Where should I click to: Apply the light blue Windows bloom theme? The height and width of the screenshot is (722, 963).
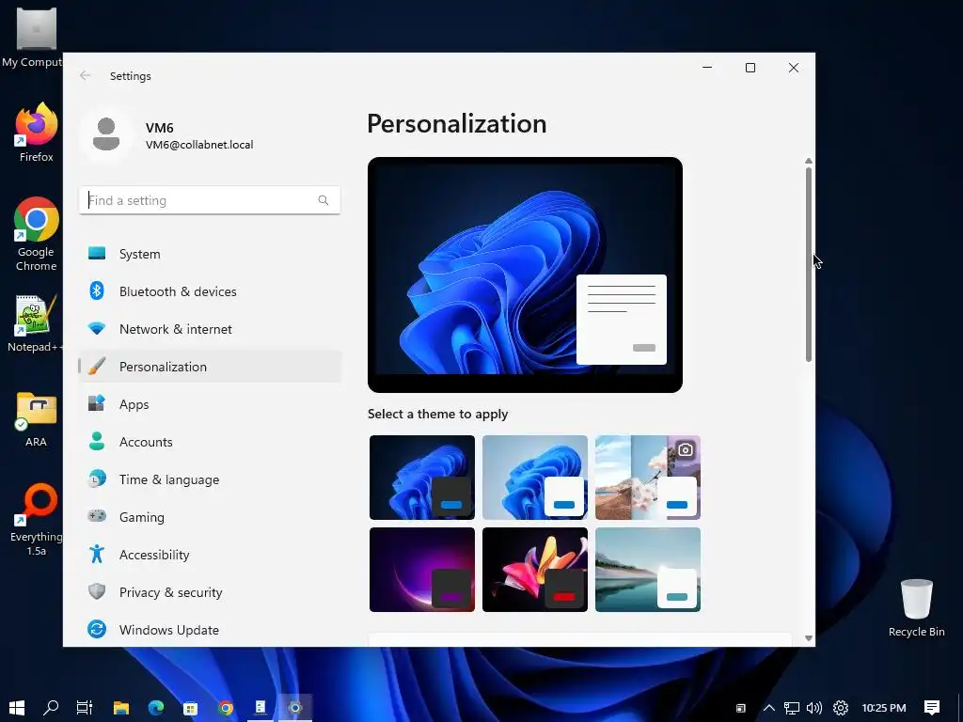click(535, 477)
